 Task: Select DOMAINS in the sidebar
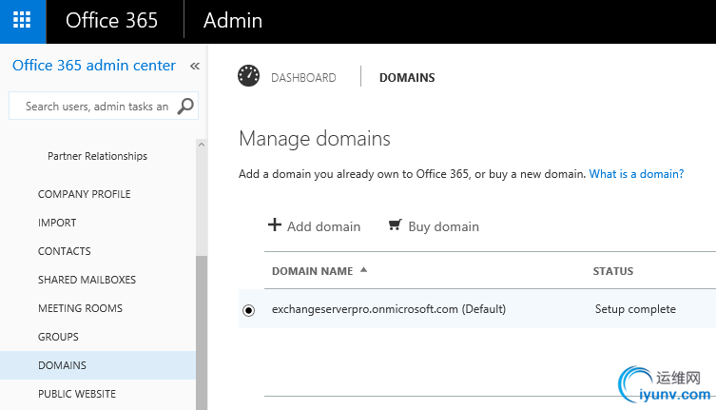98,365
